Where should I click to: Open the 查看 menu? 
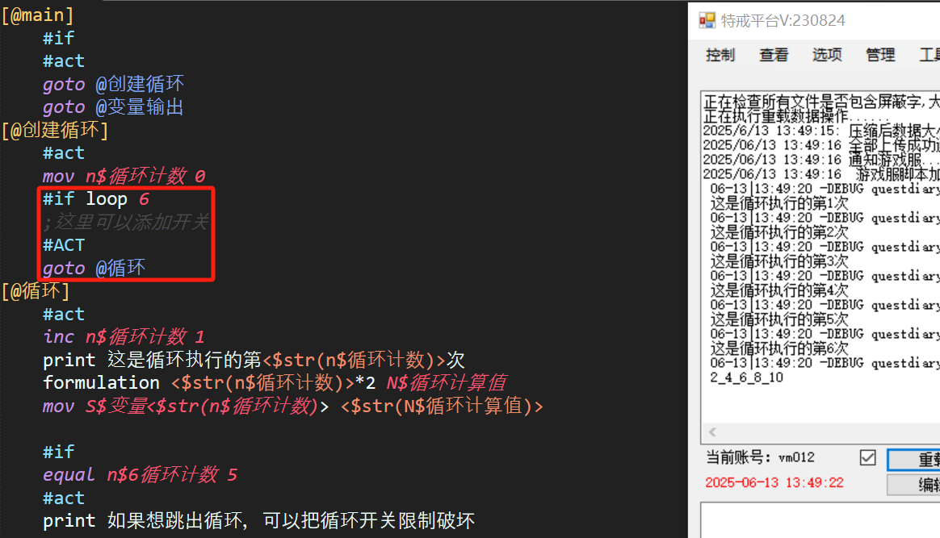point(774,55)
